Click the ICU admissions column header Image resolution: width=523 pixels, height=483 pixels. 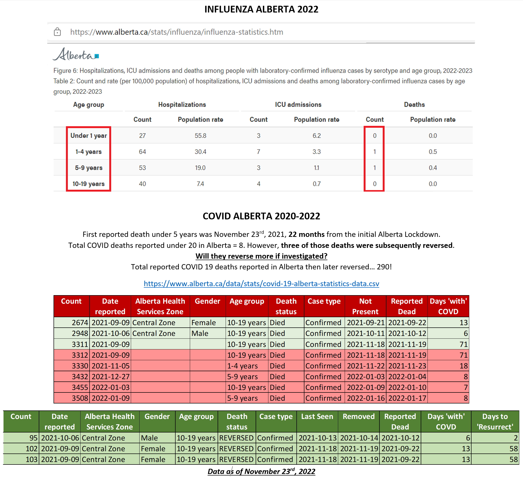click(x=298, y=105)
